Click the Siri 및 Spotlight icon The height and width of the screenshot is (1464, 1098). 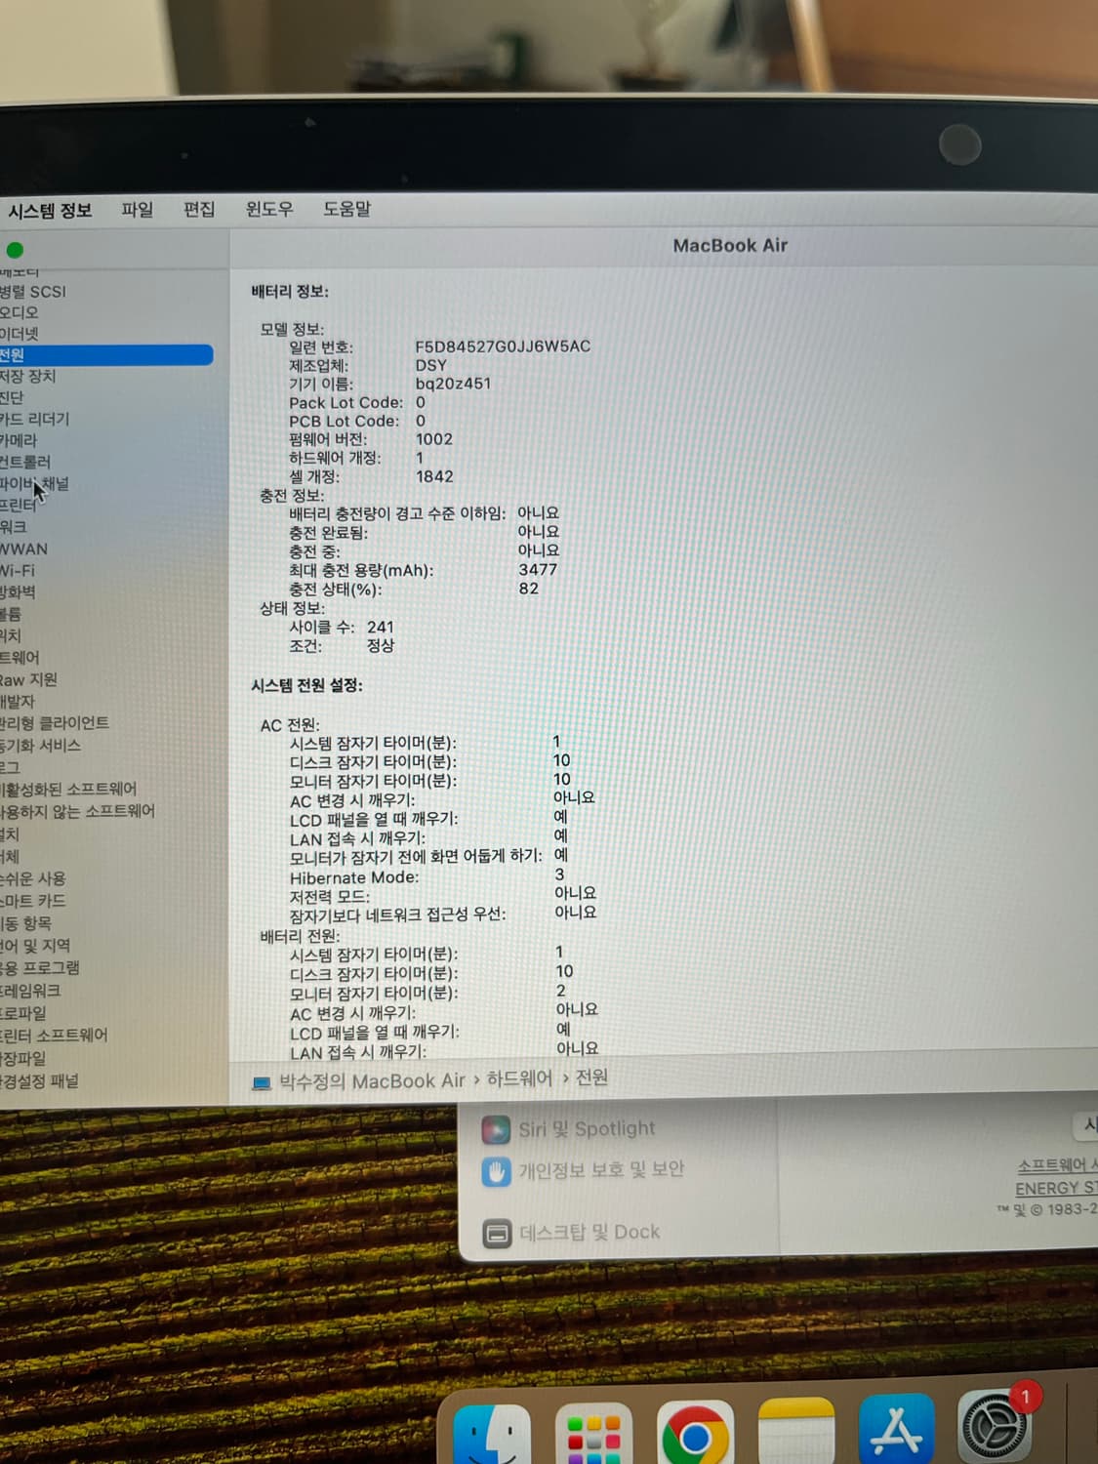[x=498, y=1128]
